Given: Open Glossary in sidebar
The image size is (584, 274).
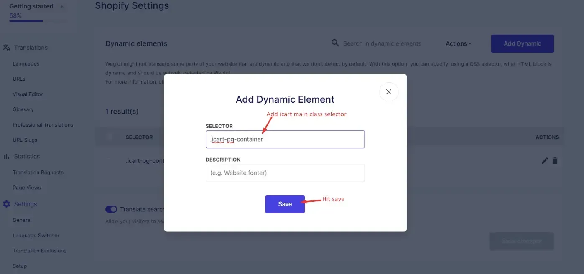Looking at the screenshot, I should click(23, 109).
